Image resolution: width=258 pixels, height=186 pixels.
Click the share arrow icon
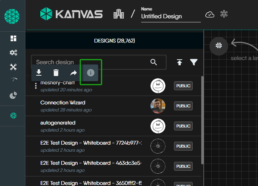(x=73, y=73)
